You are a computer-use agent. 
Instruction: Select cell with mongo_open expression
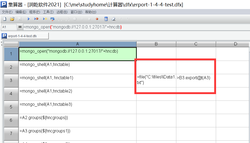77,54
